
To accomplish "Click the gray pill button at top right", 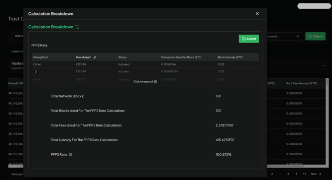I will (x=314, y=6).
